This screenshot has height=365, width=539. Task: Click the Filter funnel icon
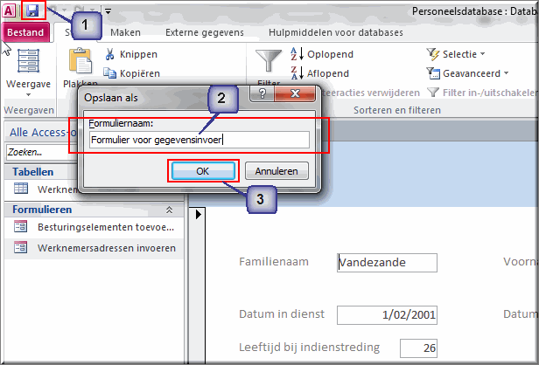pyautogui.click(x=269, y=60)
